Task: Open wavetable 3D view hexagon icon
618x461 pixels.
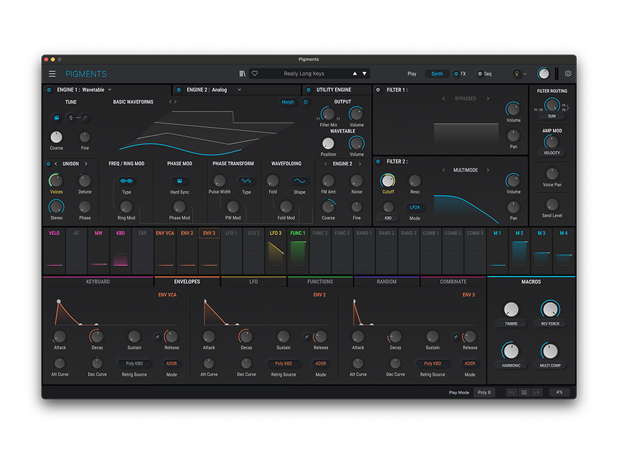Action: (x=305, y=102)
